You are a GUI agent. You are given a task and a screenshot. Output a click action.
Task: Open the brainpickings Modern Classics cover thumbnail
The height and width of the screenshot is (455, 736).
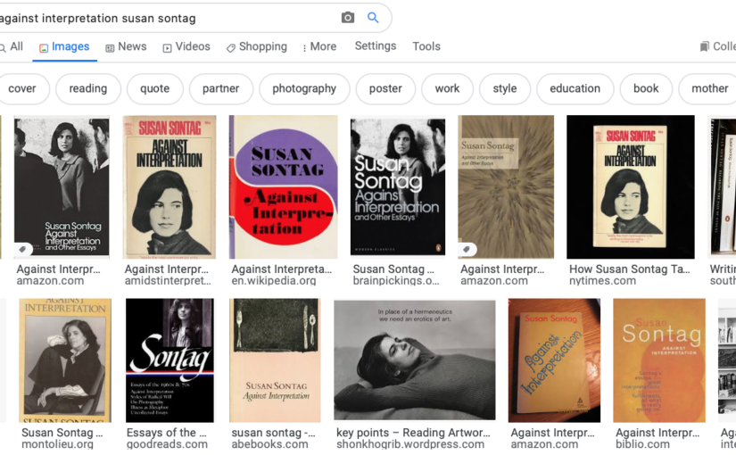coord(398,186)
